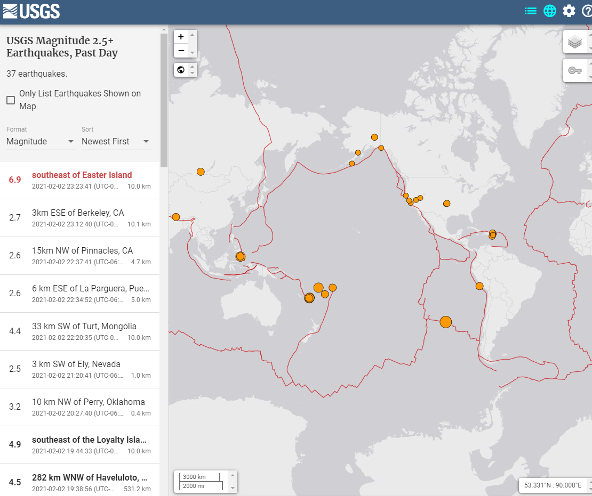Select the South Asia earthquake marker at map edge
The height and width of the screenshot is (496, 592).
pyautogui.click(x=175, y=217)
